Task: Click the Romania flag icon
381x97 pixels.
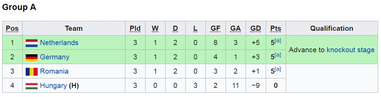Action: [x=32, y=72]
